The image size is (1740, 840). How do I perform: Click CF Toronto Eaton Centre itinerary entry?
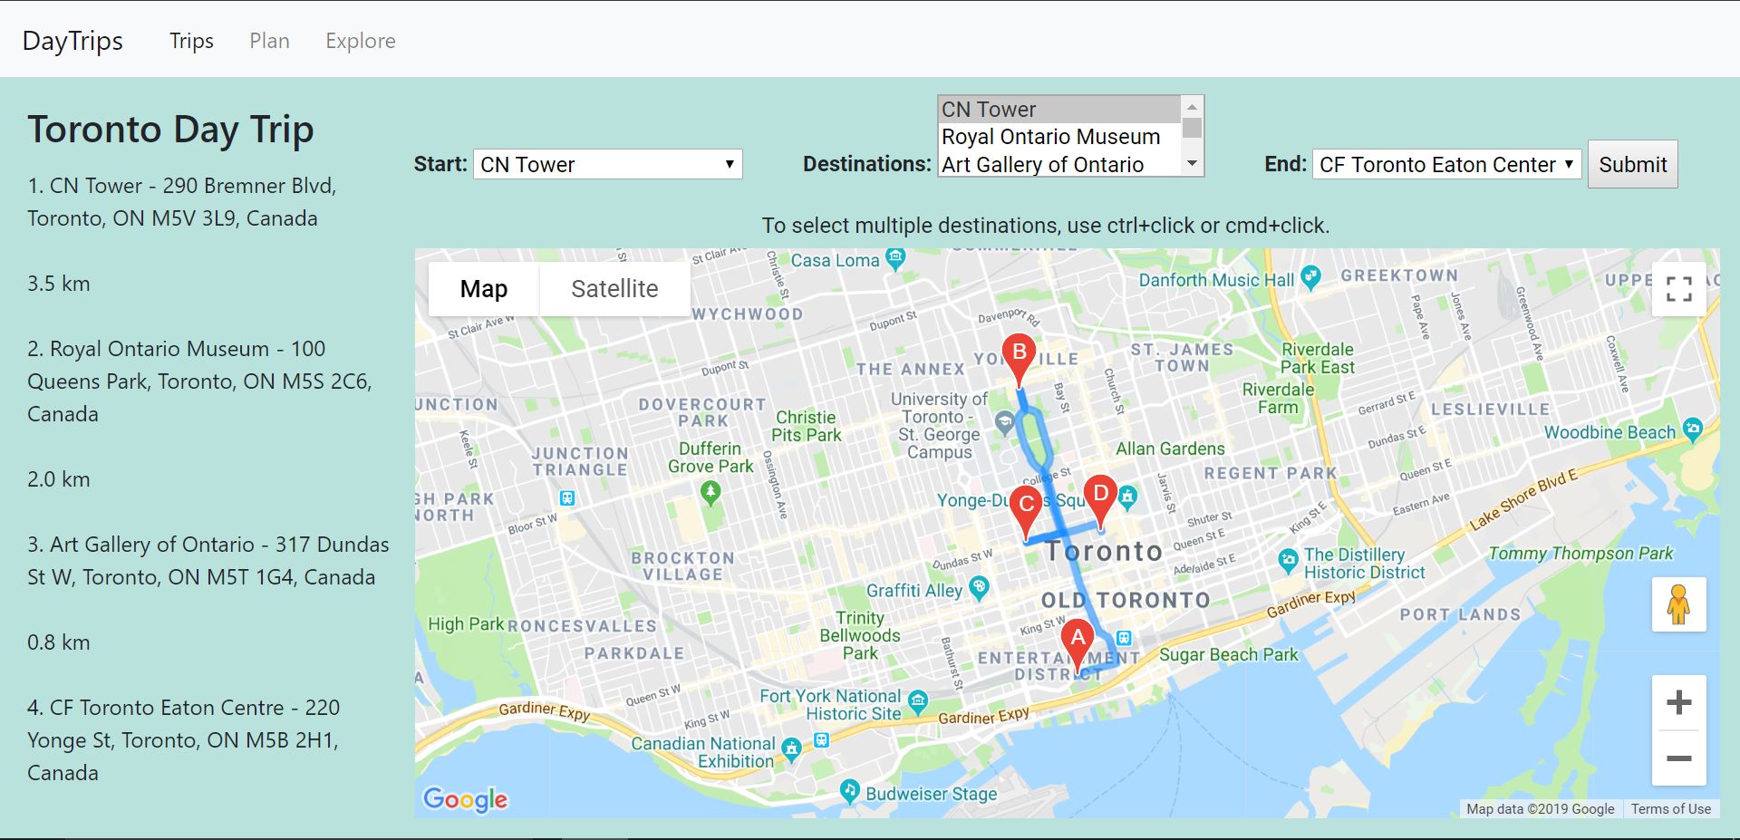point(183,740)
